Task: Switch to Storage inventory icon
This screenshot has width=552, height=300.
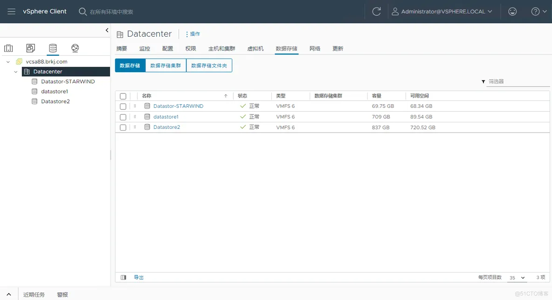Action: click(53, 48)
